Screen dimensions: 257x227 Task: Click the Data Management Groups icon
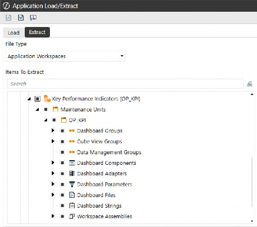pos(72,152)
